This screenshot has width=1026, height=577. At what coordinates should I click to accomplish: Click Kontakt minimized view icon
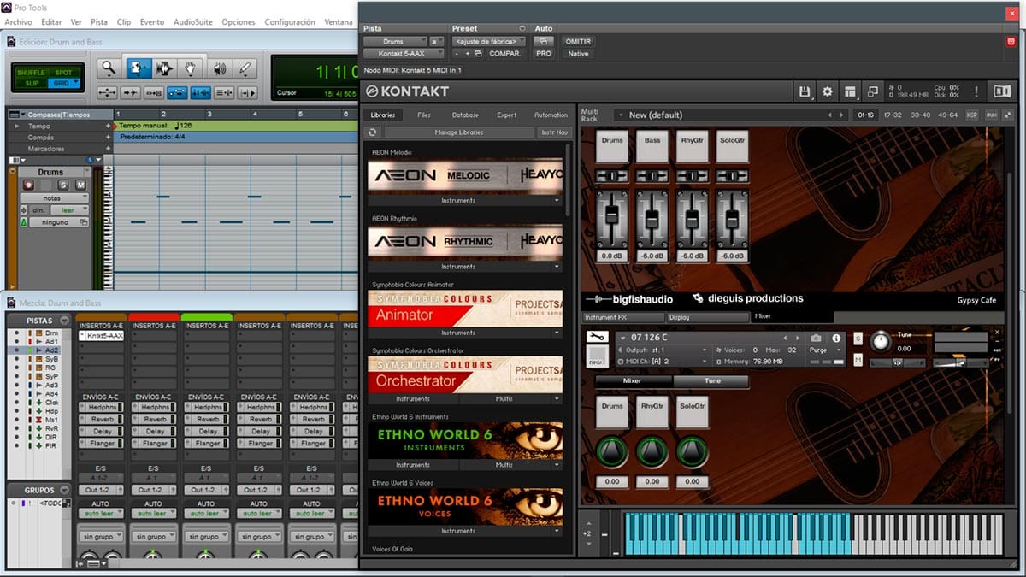[871, 91]
